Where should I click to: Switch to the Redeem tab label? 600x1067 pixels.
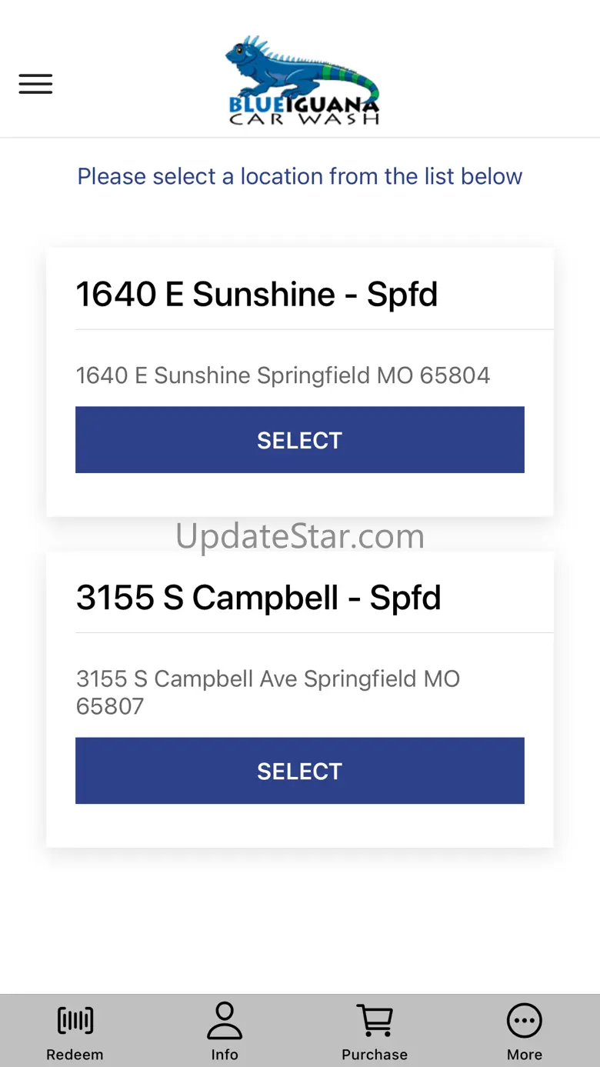(x=75, y=1055)
